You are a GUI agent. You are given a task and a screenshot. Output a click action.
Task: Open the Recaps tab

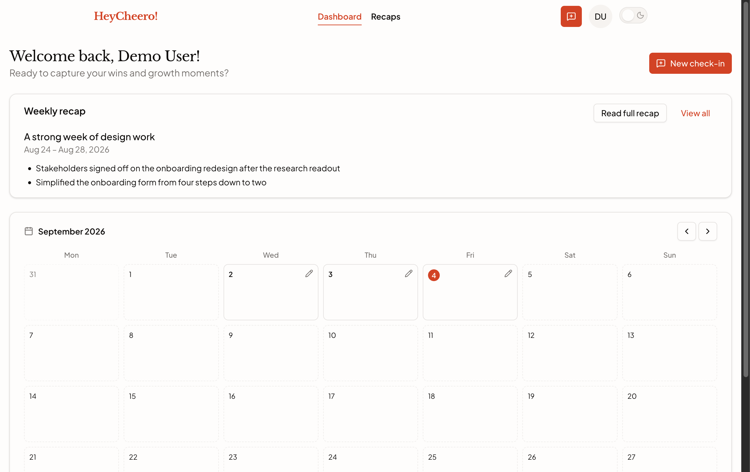coord(385,17)
